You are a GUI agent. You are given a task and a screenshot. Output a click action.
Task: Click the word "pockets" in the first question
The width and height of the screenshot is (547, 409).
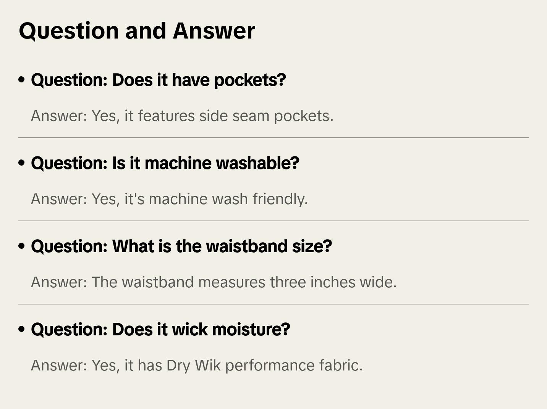(x=250, y=80)
